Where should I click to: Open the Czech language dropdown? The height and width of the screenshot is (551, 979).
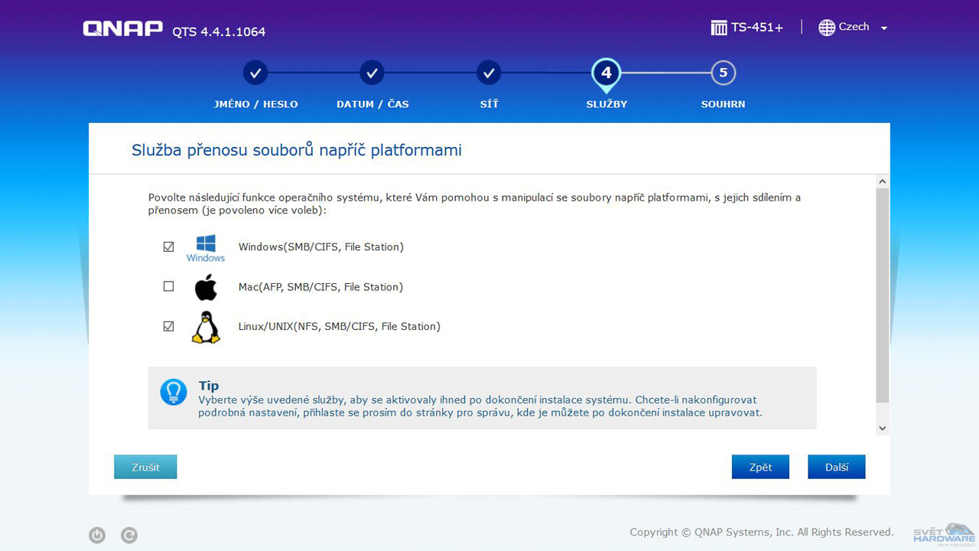tap(884, 27)
